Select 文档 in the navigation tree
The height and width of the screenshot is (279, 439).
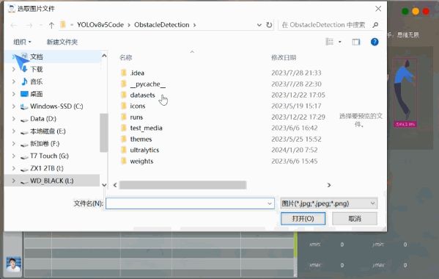click(37, 57)
